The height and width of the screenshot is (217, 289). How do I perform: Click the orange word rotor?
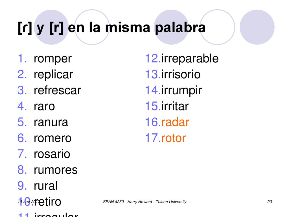[174, 138]
